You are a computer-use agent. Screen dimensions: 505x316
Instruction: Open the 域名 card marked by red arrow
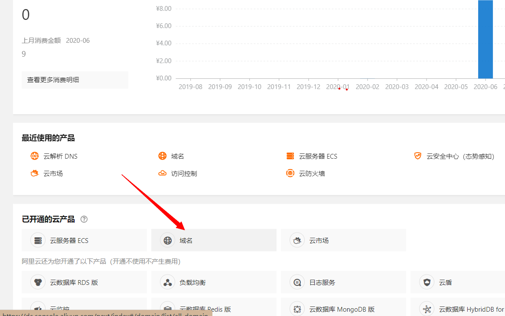214,240
